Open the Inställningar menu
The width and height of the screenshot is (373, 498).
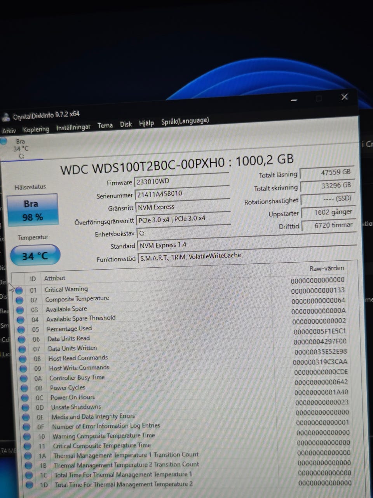(x=73, y=127)
